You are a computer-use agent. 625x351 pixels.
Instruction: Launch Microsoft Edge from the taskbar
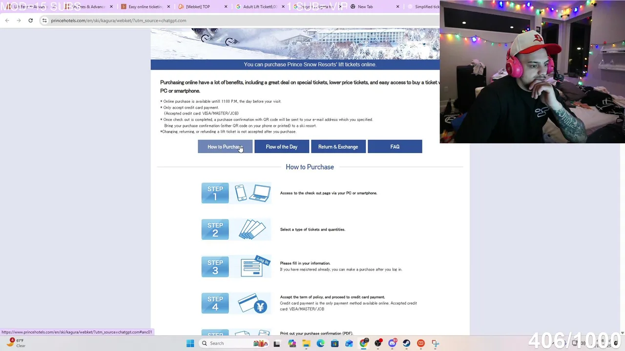tap(320, 343)
